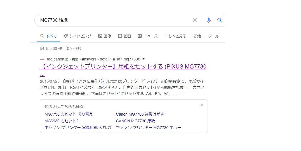Search MG6930 カセット2 suggestion
Image resolution: width=301 pixels, height=151 pixels.
pos(62,121)
